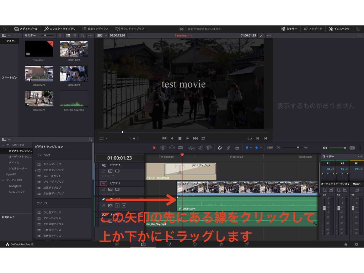Click the insert clip tool icon
Viewport: 364px width, 273px height.
pos(192,148)
